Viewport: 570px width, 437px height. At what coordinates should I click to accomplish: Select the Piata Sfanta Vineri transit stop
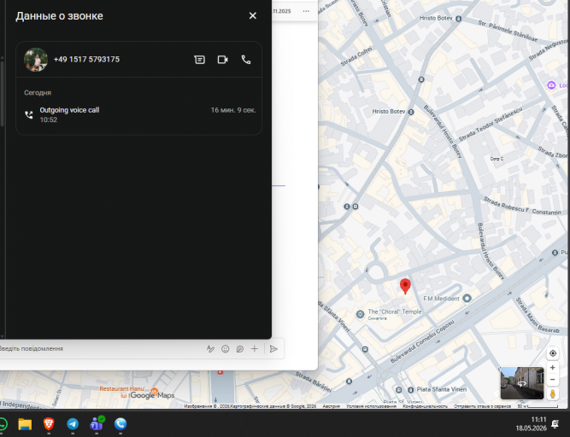411,390
